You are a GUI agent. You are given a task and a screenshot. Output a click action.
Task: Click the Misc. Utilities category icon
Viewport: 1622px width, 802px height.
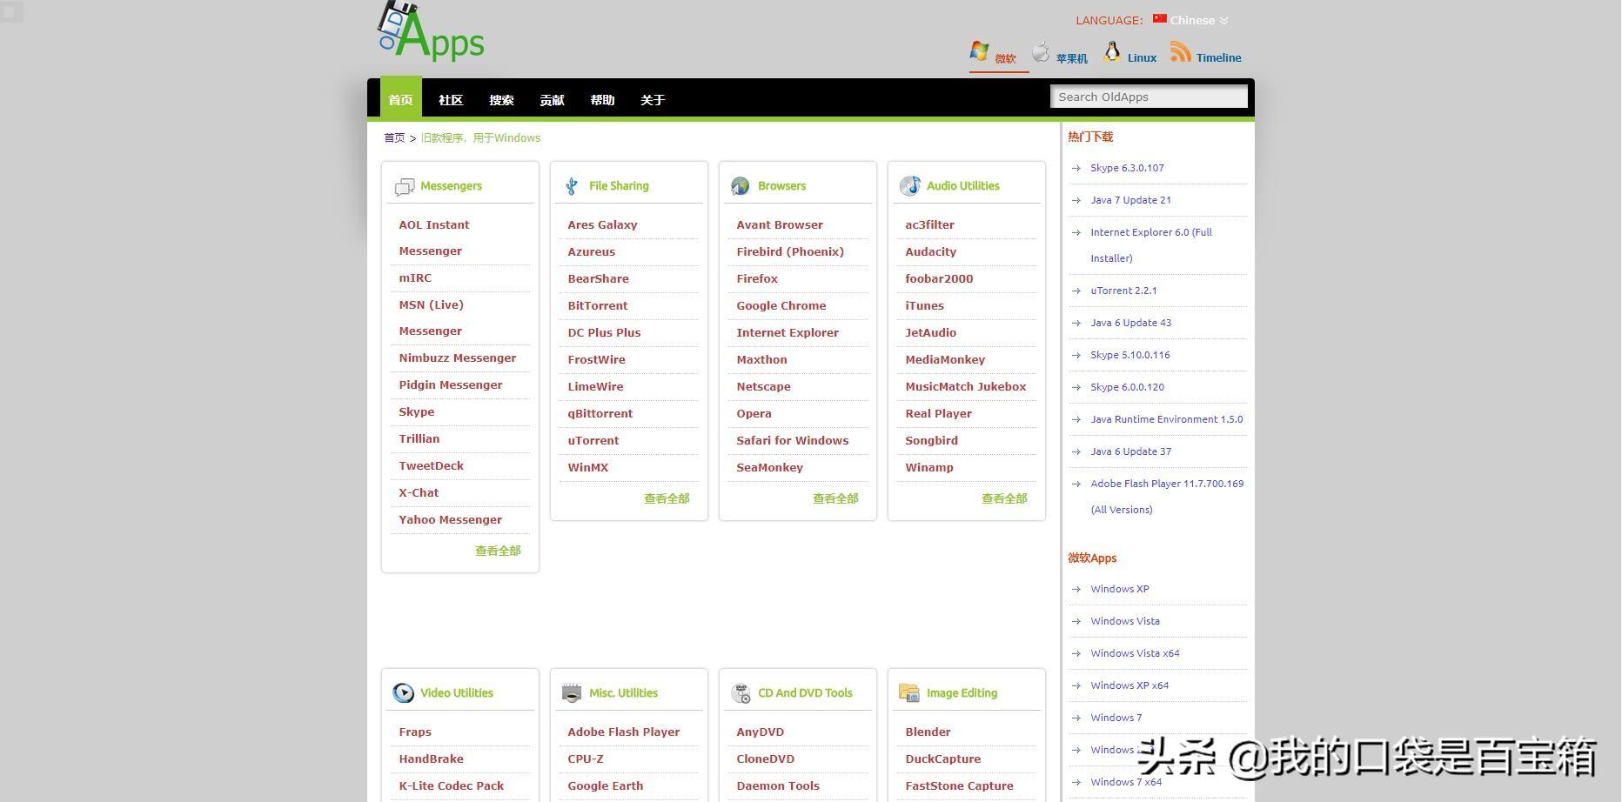(x=572, y=693)
